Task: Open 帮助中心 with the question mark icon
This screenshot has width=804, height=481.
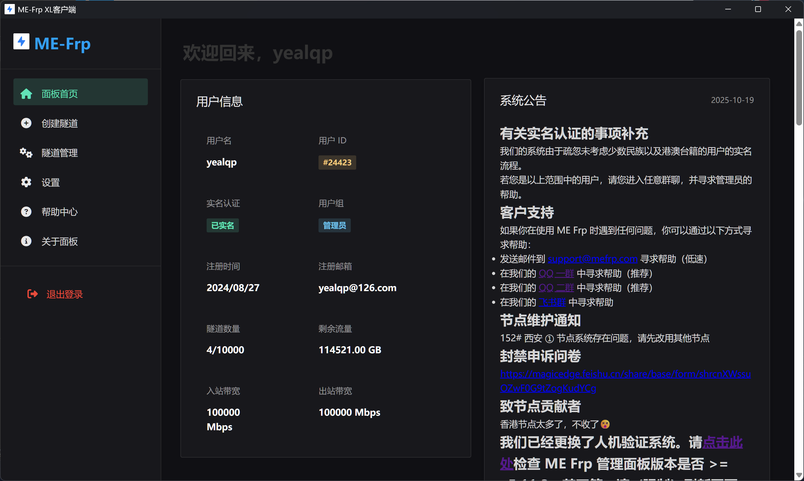Action: (26, 211)
